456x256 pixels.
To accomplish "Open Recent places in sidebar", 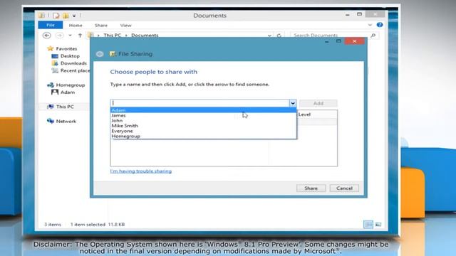I will (x=75, y=70).
